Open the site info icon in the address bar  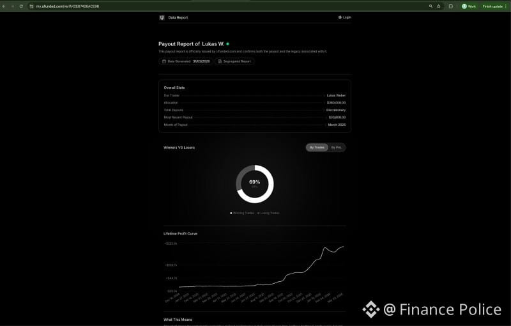[x=31, y=6]
